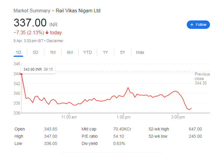
Task: Open the Market Summary breadcrumb link
Action: click(32, 11)
